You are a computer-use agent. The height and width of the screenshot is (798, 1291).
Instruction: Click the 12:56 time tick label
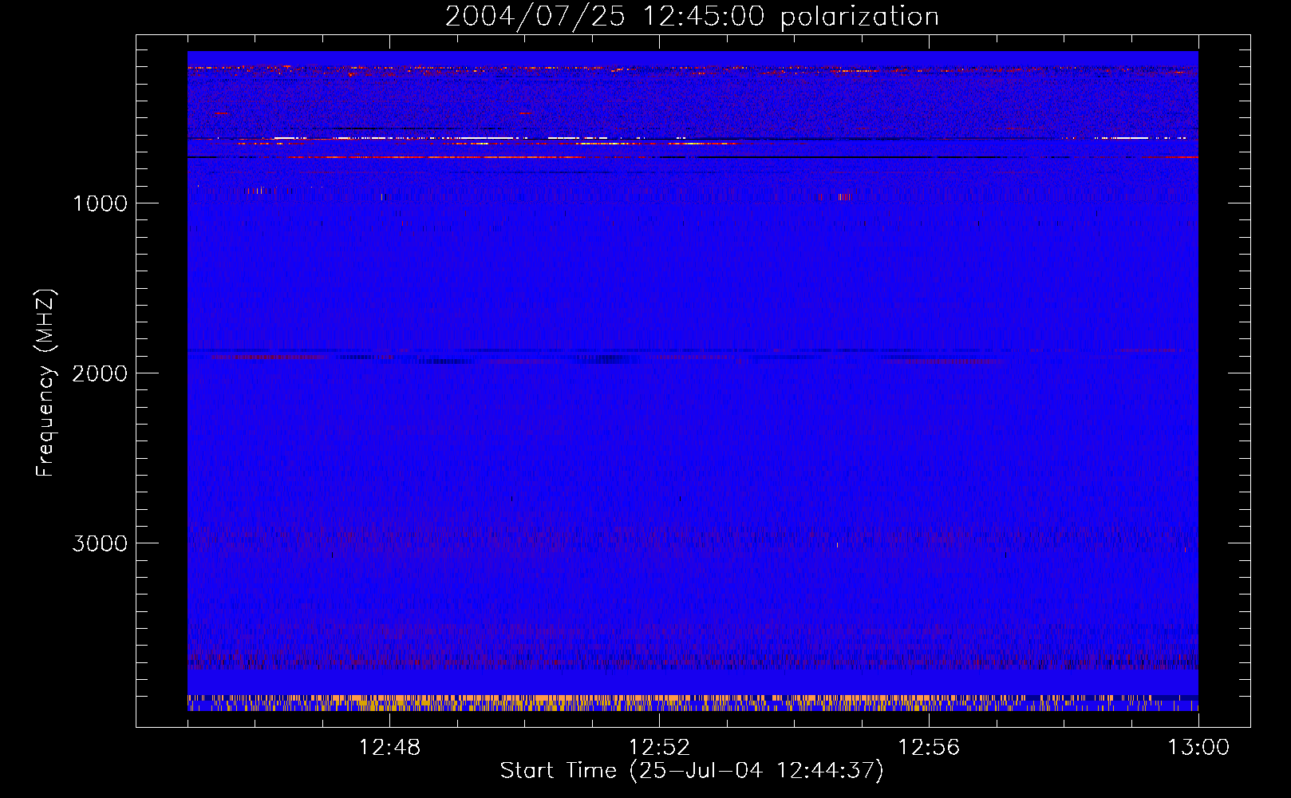tap(929, 748)
